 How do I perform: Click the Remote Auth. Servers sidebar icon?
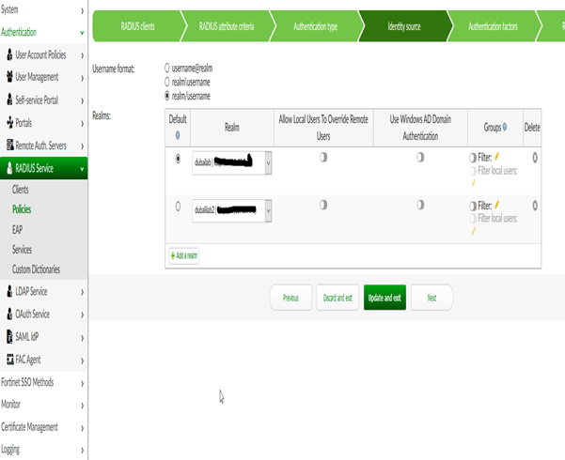click(9, 146)
